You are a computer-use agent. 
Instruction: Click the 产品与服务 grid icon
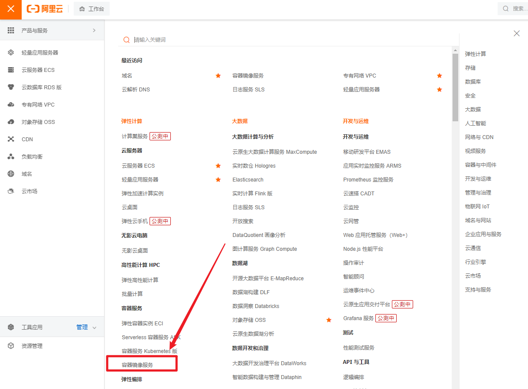tap(11, 30)
